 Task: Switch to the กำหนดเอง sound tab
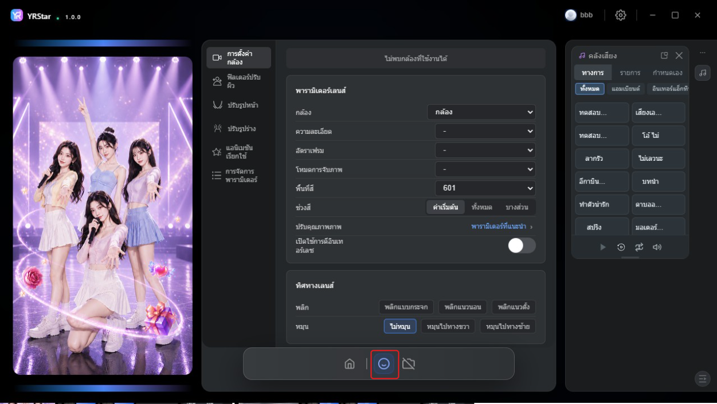tap(668, 73)
